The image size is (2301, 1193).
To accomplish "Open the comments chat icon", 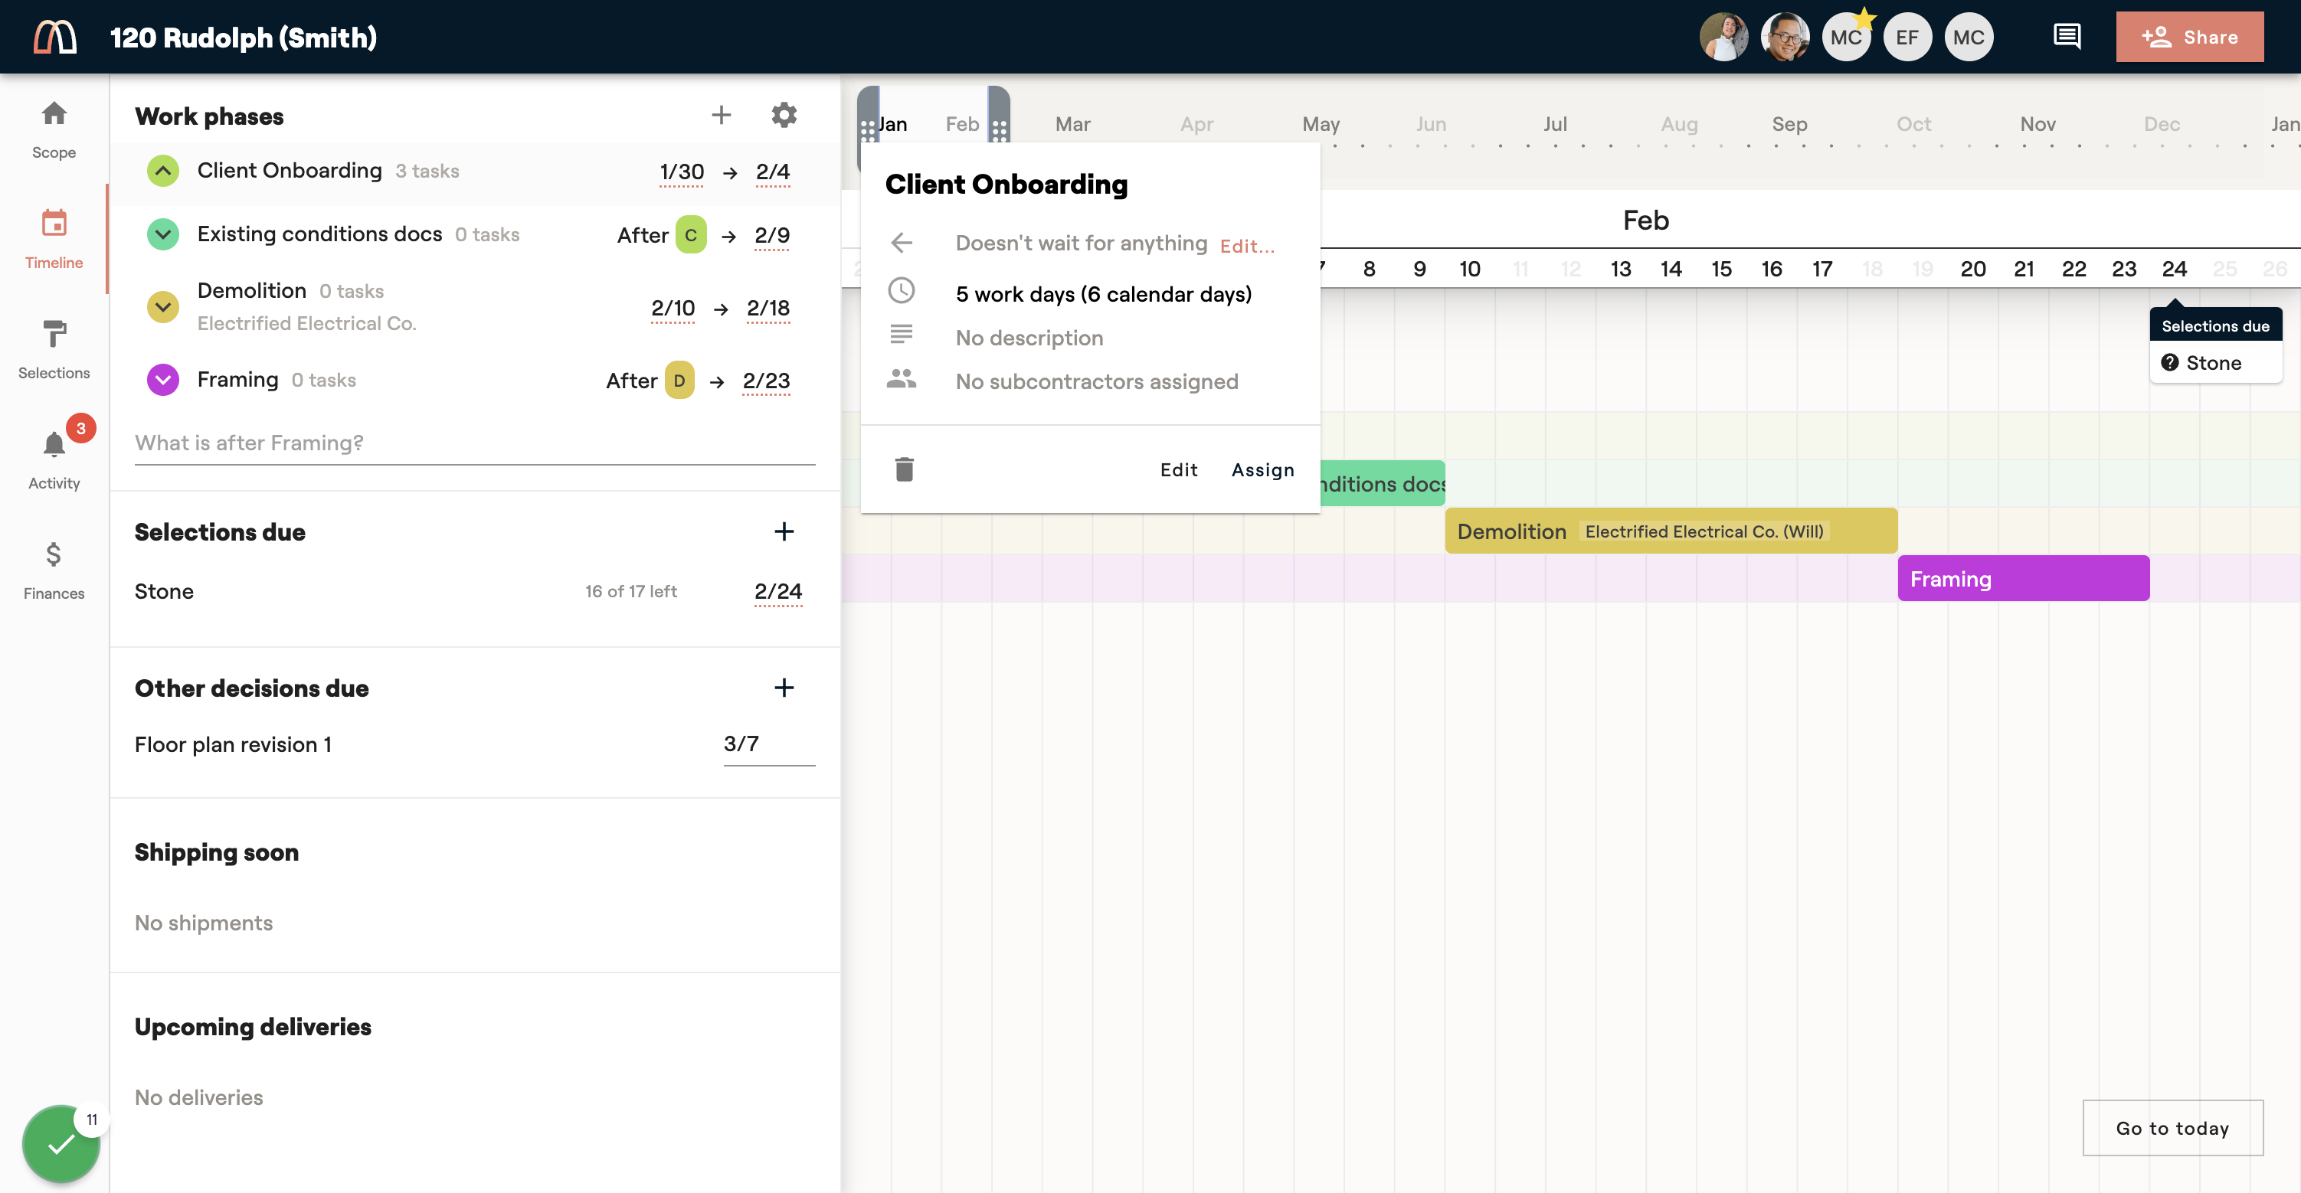I will [x=2067, y=37].
